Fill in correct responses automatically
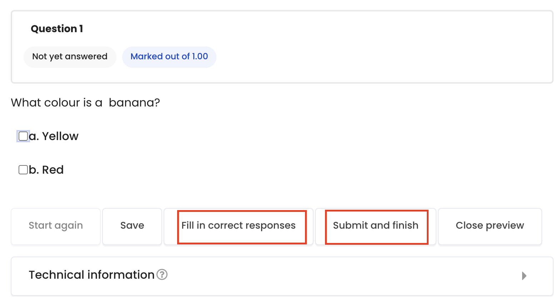The image size is (555, 308). (x=239, y=226)
